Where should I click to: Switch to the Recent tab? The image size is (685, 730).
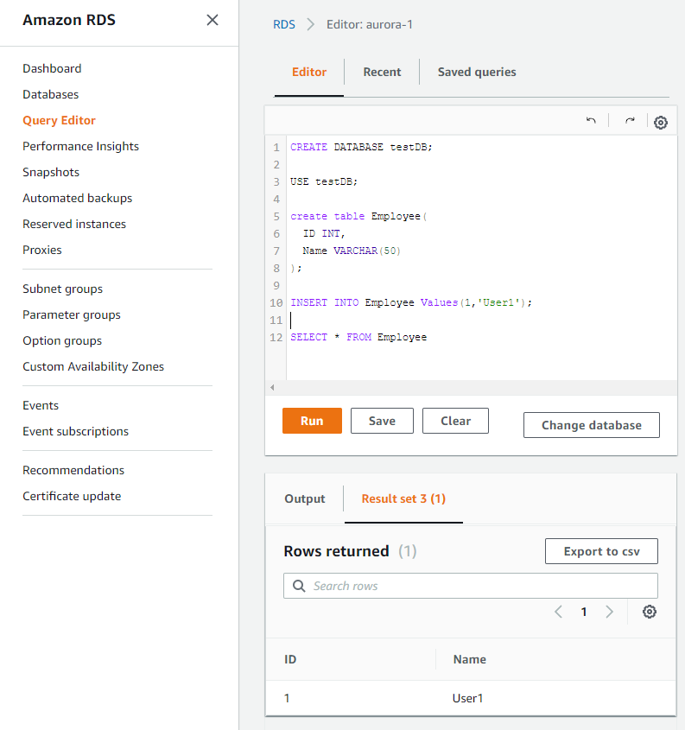382,73
